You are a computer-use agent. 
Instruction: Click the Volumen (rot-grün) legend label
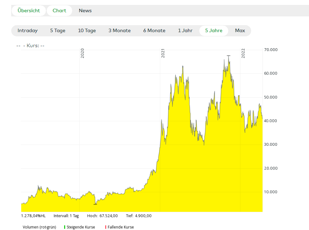point(39,227)
